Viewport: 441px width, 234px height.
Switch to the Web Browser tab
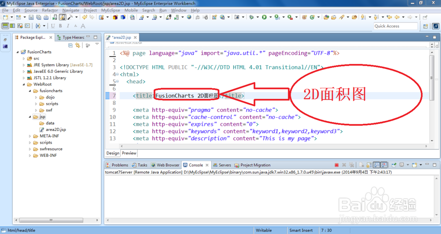(x=165, y=165)
